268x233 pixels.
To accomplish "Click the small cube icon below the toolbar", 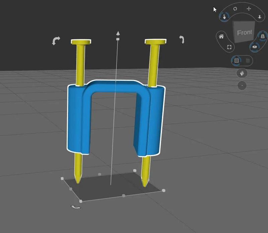I will coord(242,73).
